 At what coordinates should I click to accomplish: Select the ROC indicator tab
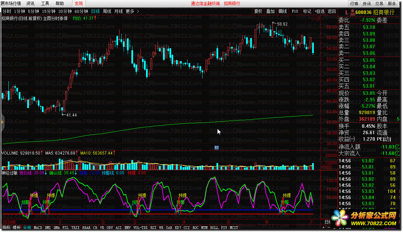point(196,227)
